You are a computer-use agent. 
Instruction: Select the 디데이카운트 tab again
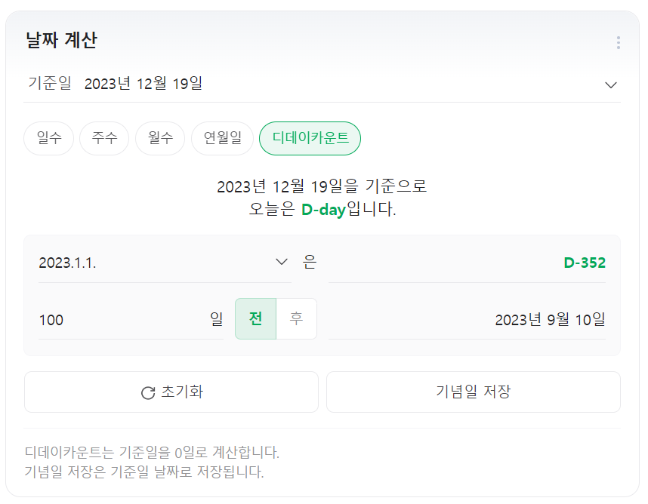coord(310,138)
